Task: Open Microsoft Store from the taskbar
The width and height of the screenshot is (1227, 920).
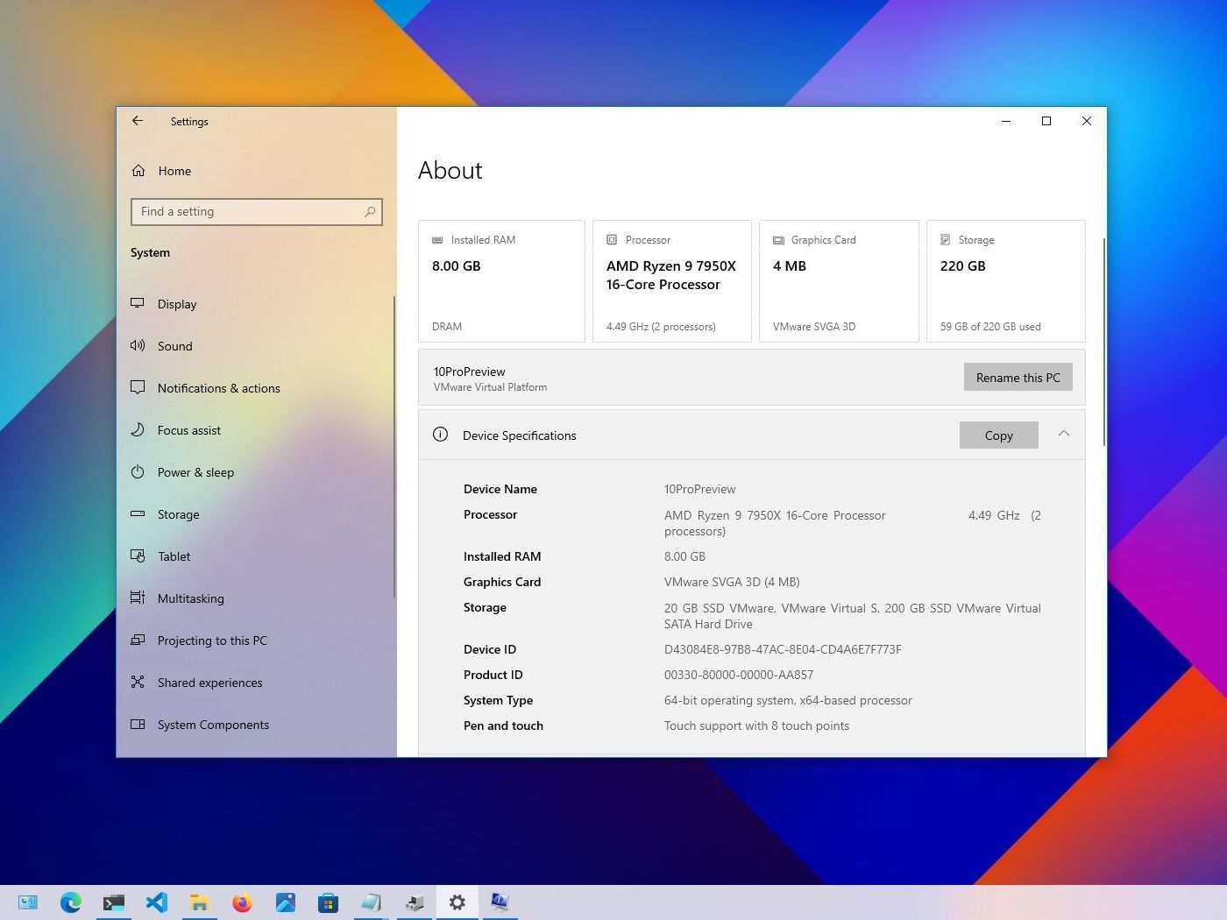Action: click(328, 902)
